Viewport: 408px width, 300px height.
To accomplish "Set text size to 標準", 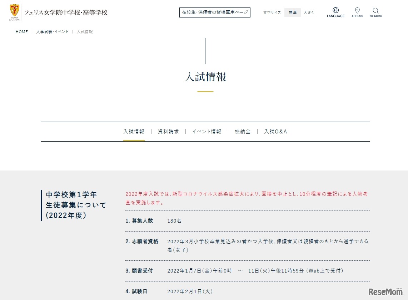I will (x=293, y=12).
